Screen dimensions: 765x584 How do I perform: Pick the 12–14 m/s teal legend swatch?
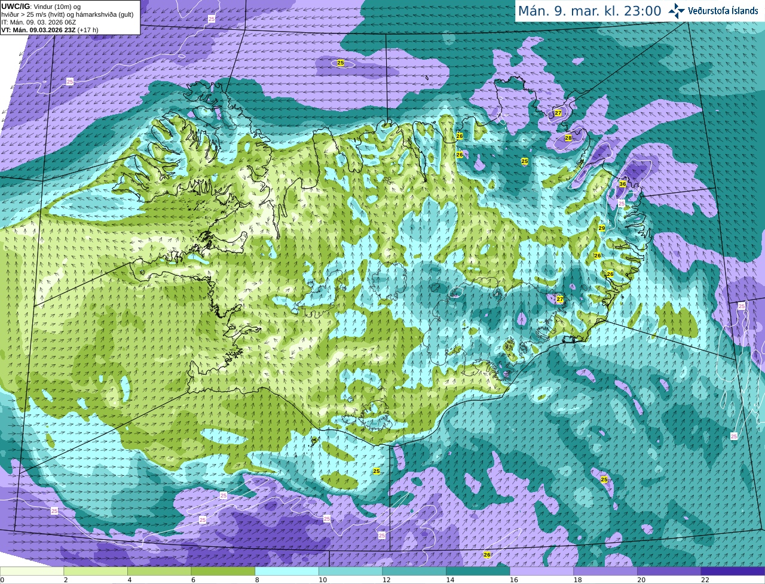point(414,571)
